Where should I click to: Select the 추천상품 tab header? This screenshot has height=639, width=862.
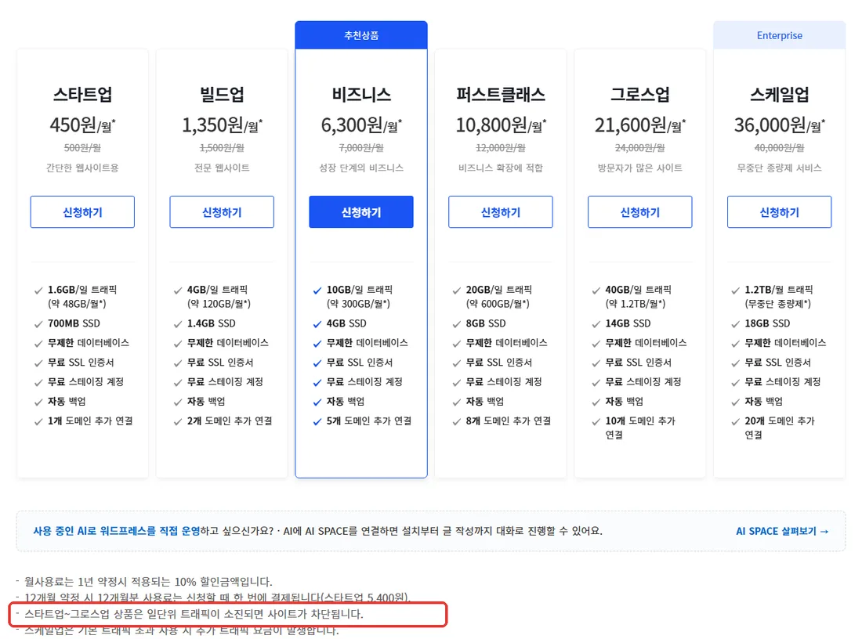(x=361, y=35)
